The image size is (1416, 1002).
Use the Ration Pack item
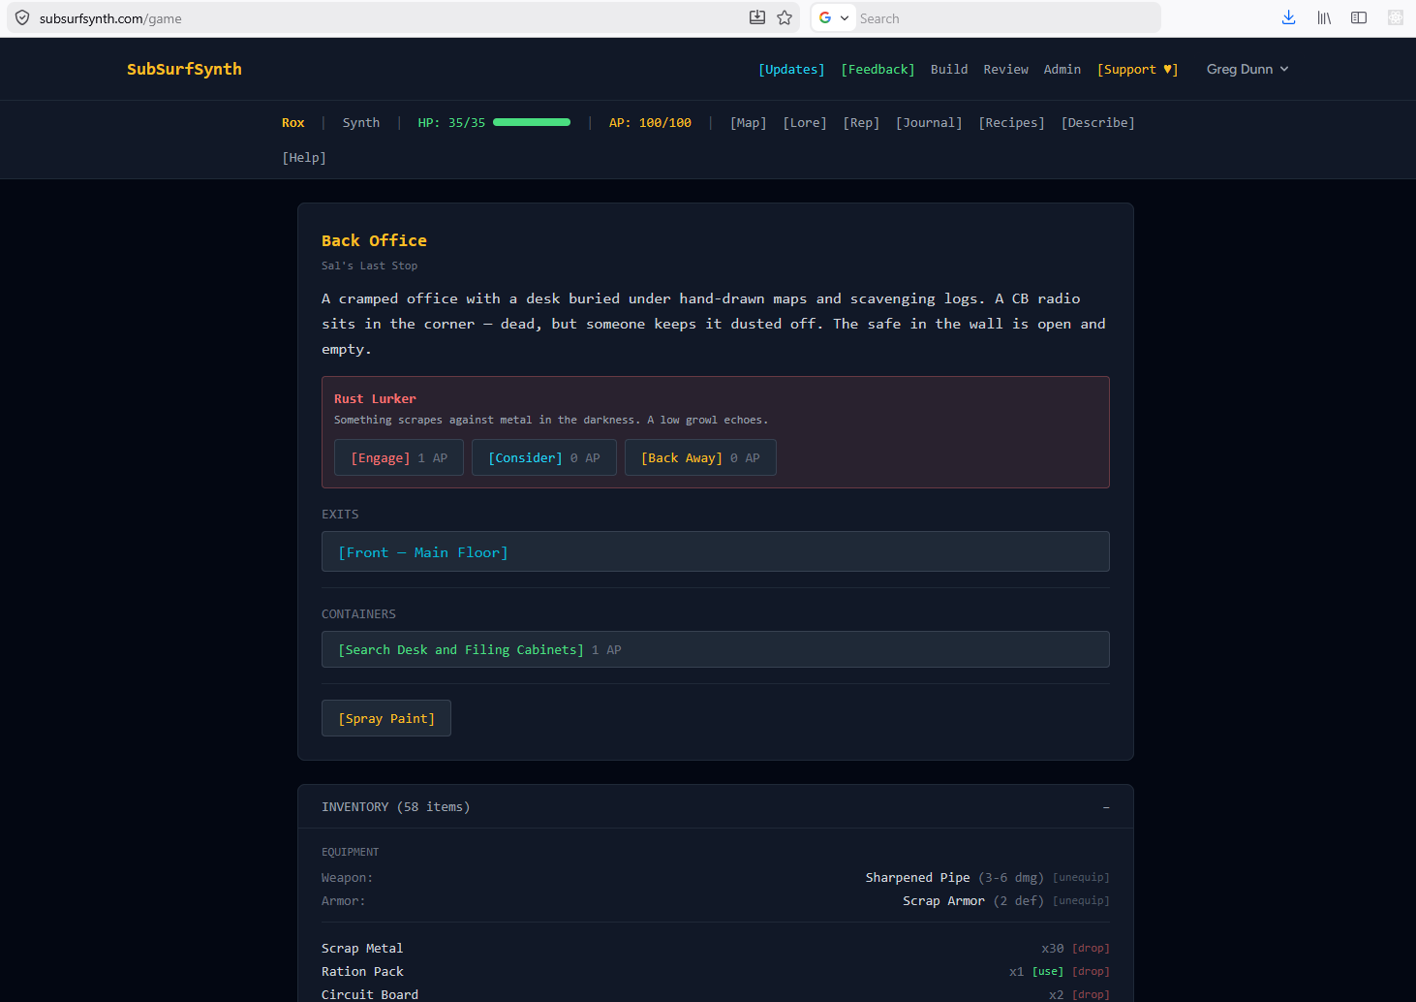pyautogui.click(x=1047, y=972)
